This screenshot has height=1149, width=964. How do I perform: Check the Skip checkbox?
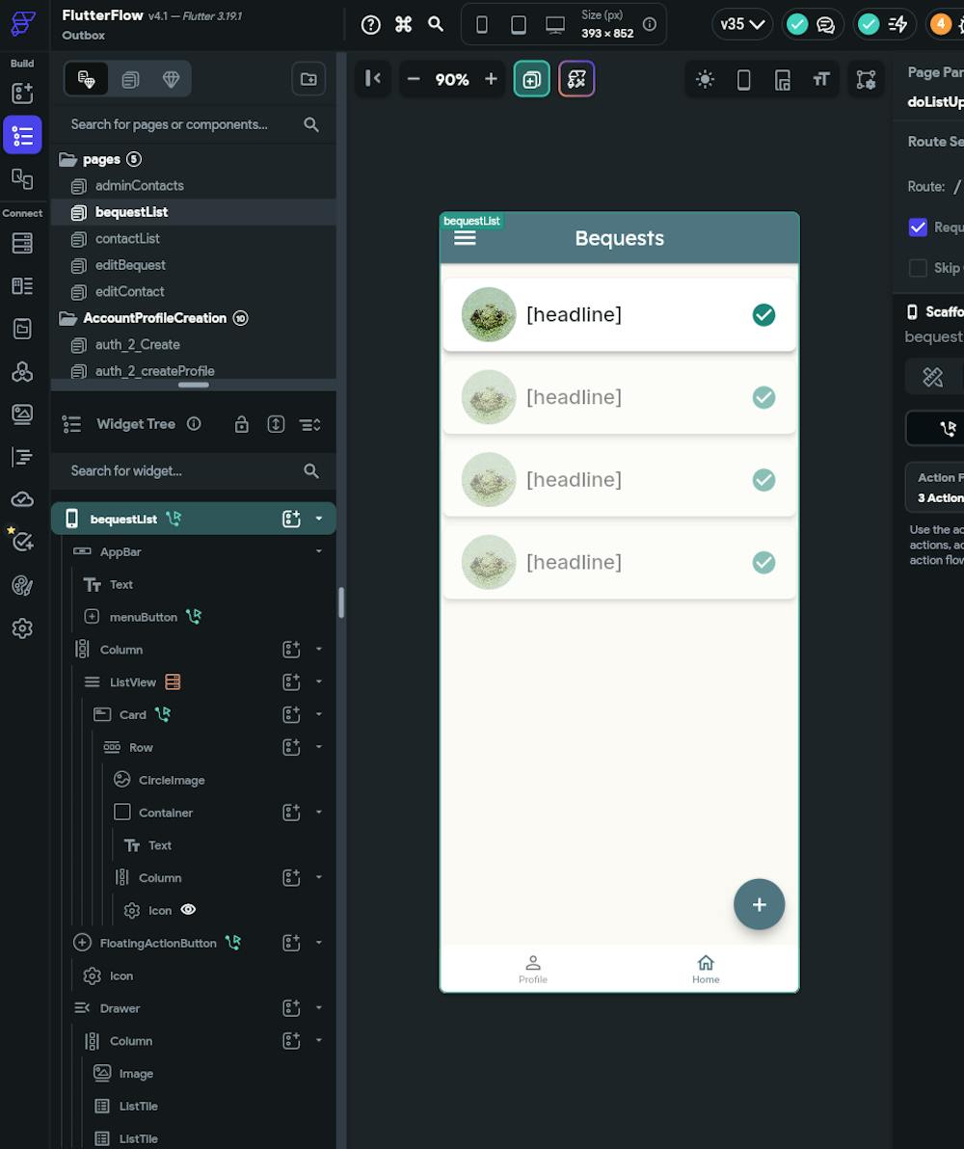pyautogui.click(x=918, y=268)
